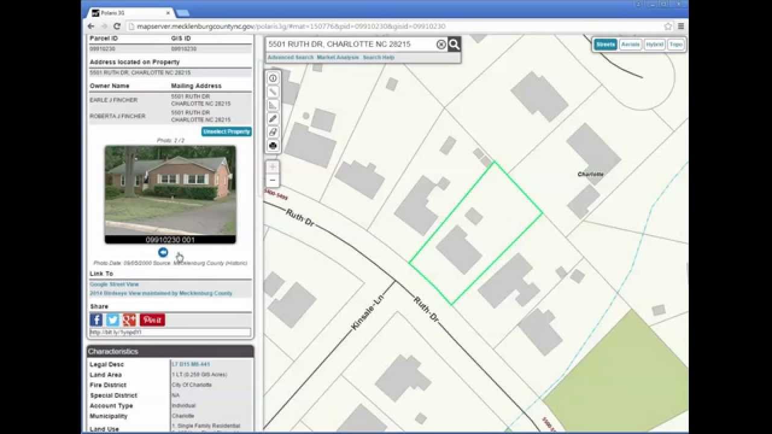Close the Polaris 3G tab
The height and width of the screenshot is (434, 772).
168,13
